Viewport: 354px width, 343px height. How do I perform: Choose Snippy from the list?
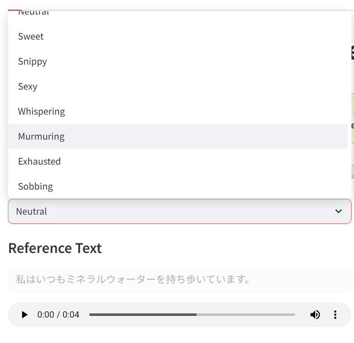tap(33, 61)
